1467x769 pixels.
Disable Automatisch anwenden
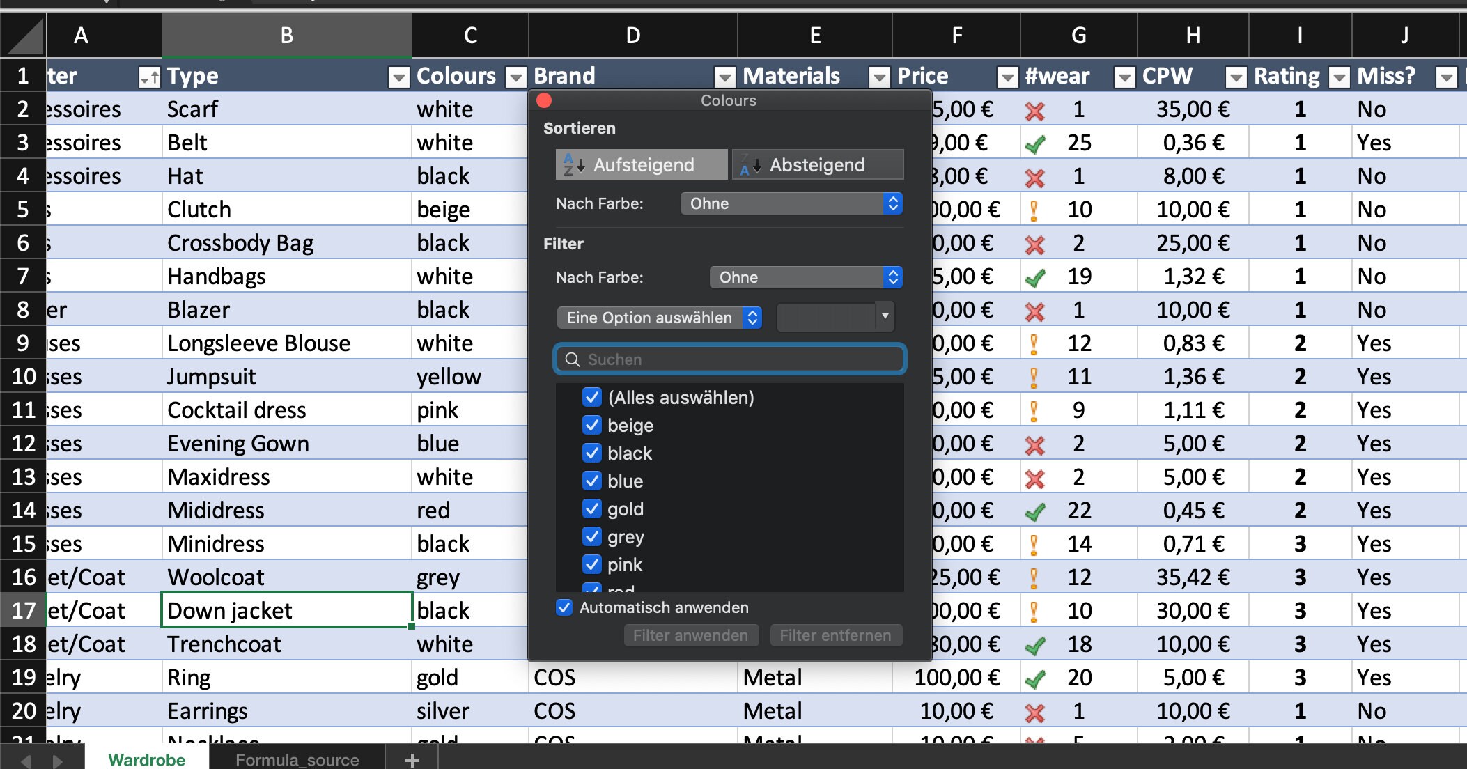point(563,607)
